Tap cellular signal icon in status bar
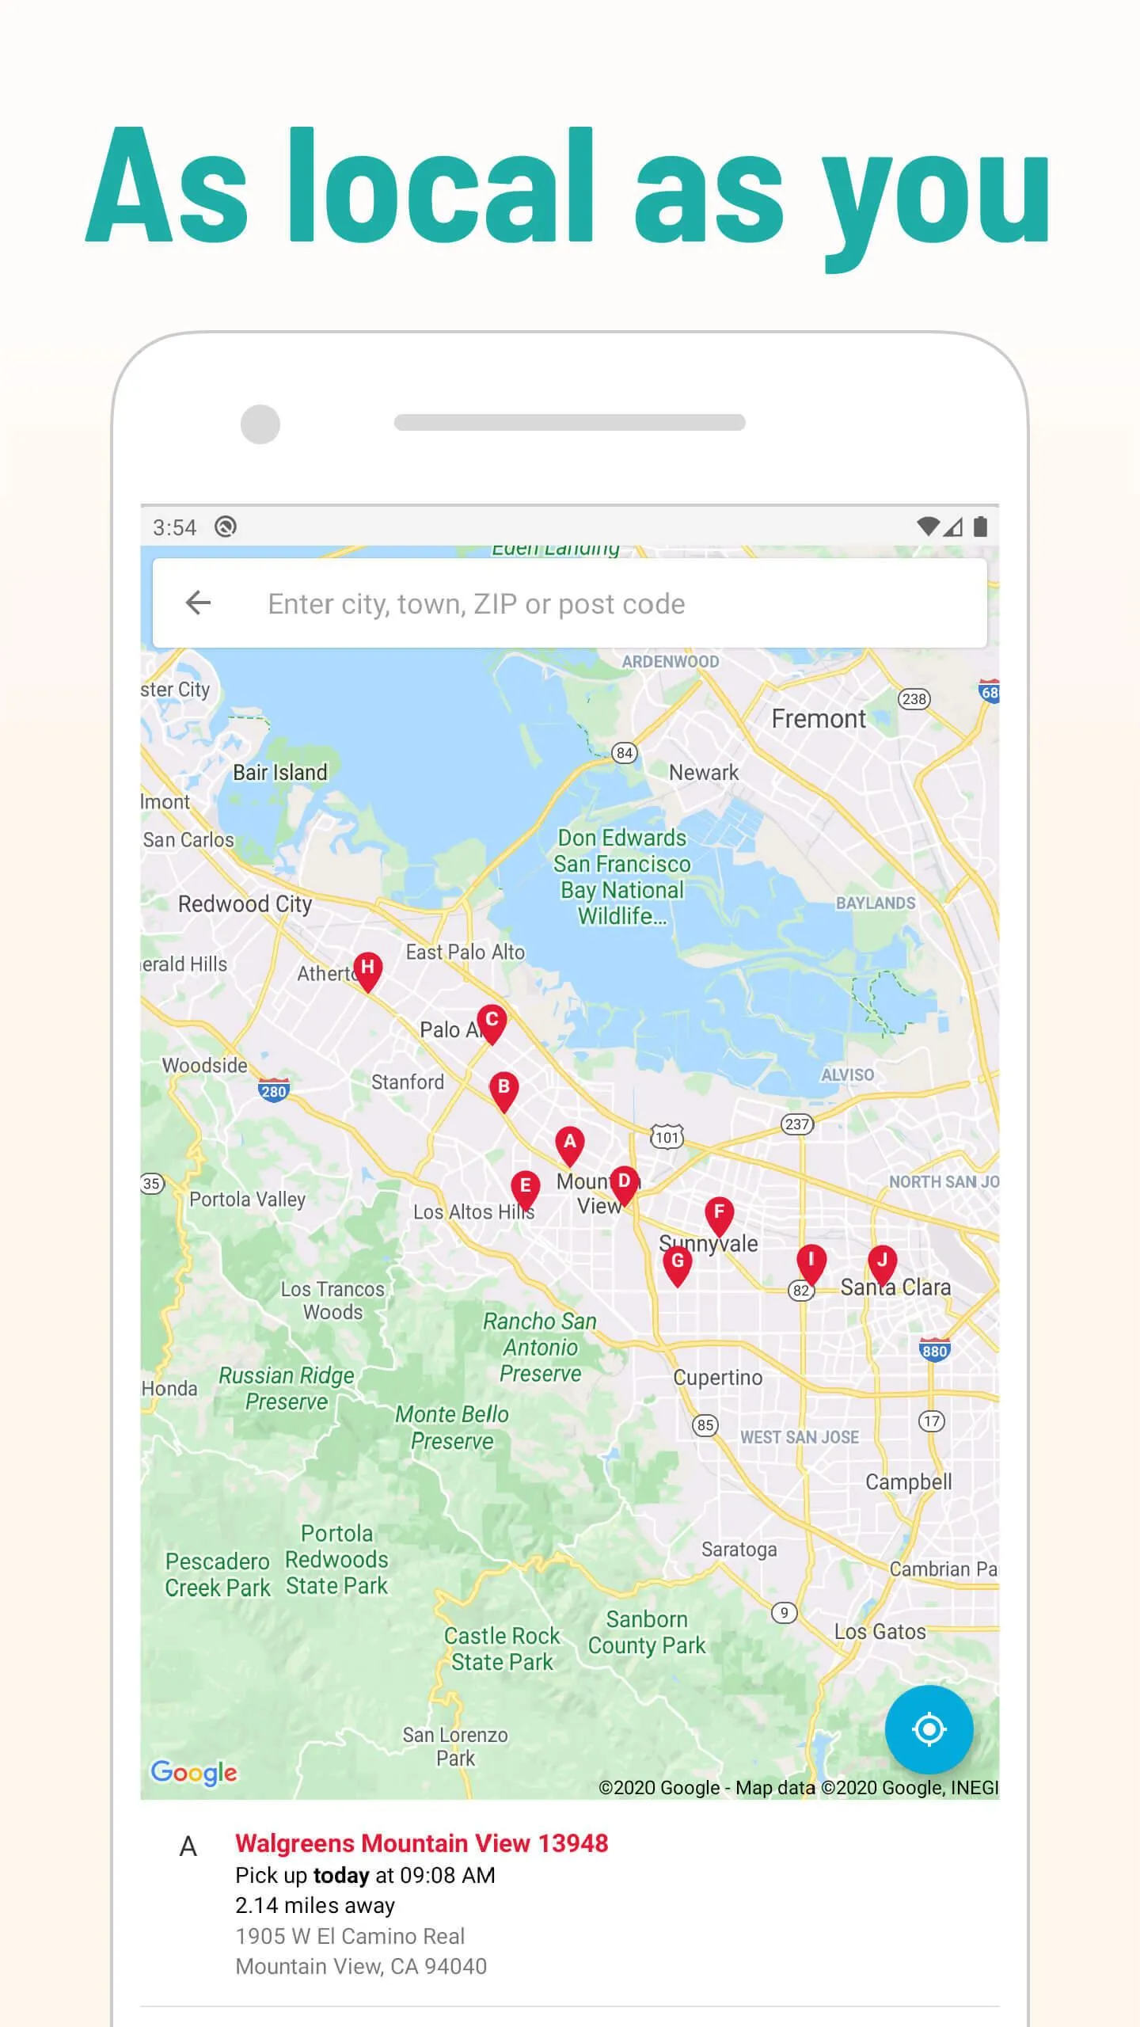The width and height of the screenshot is (1140, 2027). point(954,527)
